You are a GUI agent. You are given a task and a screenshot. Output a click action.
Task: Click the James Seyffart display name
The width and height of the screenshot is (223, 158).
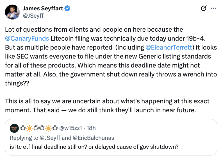[43, 9]
